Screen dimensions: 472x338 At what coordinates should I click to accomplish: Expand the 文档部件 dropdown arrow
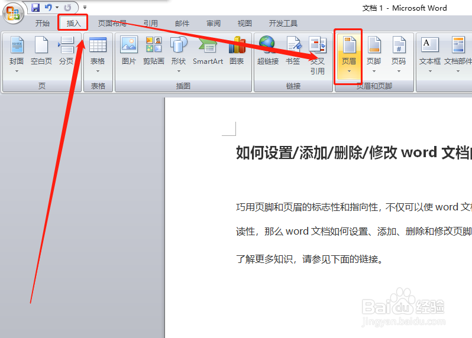[x=458, y=71]
